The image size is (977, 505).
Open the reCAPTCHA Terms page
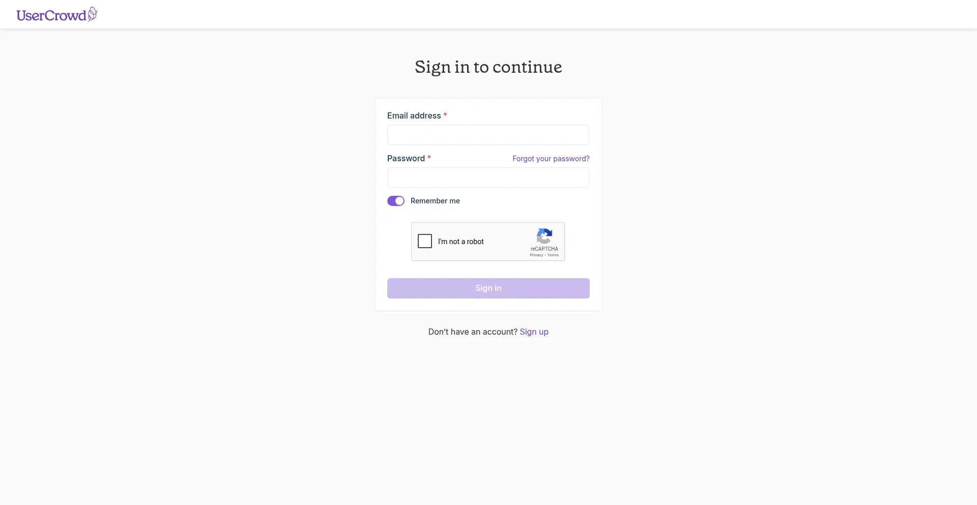click(x=552, y=255)
